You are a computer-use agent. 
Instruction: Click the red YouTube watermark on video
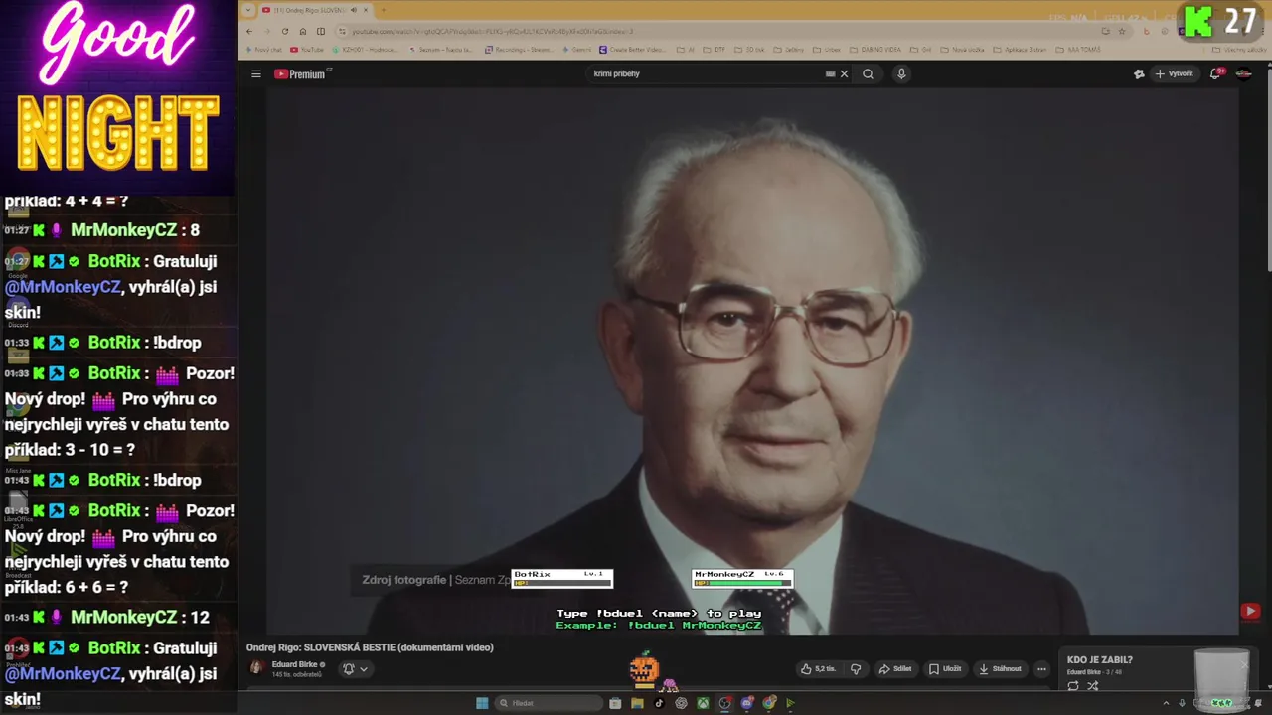coord(1250,611)
